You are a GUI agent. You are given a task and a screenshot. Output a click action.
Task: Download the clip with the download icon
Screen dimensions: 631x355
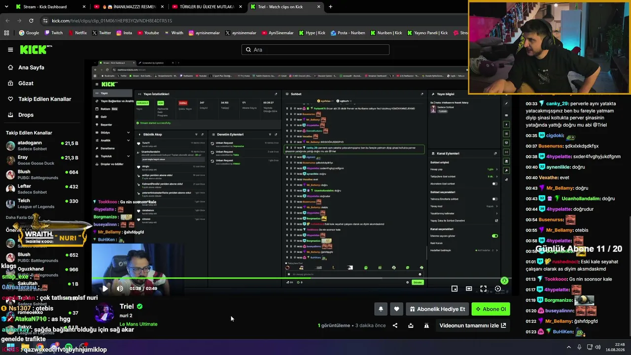point(411,325)
